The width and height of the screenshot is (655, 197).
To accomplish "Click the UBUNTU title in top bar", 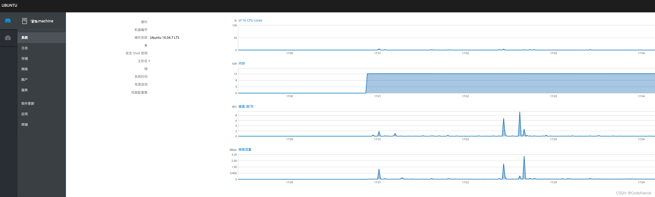I will [x=9, y=5].
